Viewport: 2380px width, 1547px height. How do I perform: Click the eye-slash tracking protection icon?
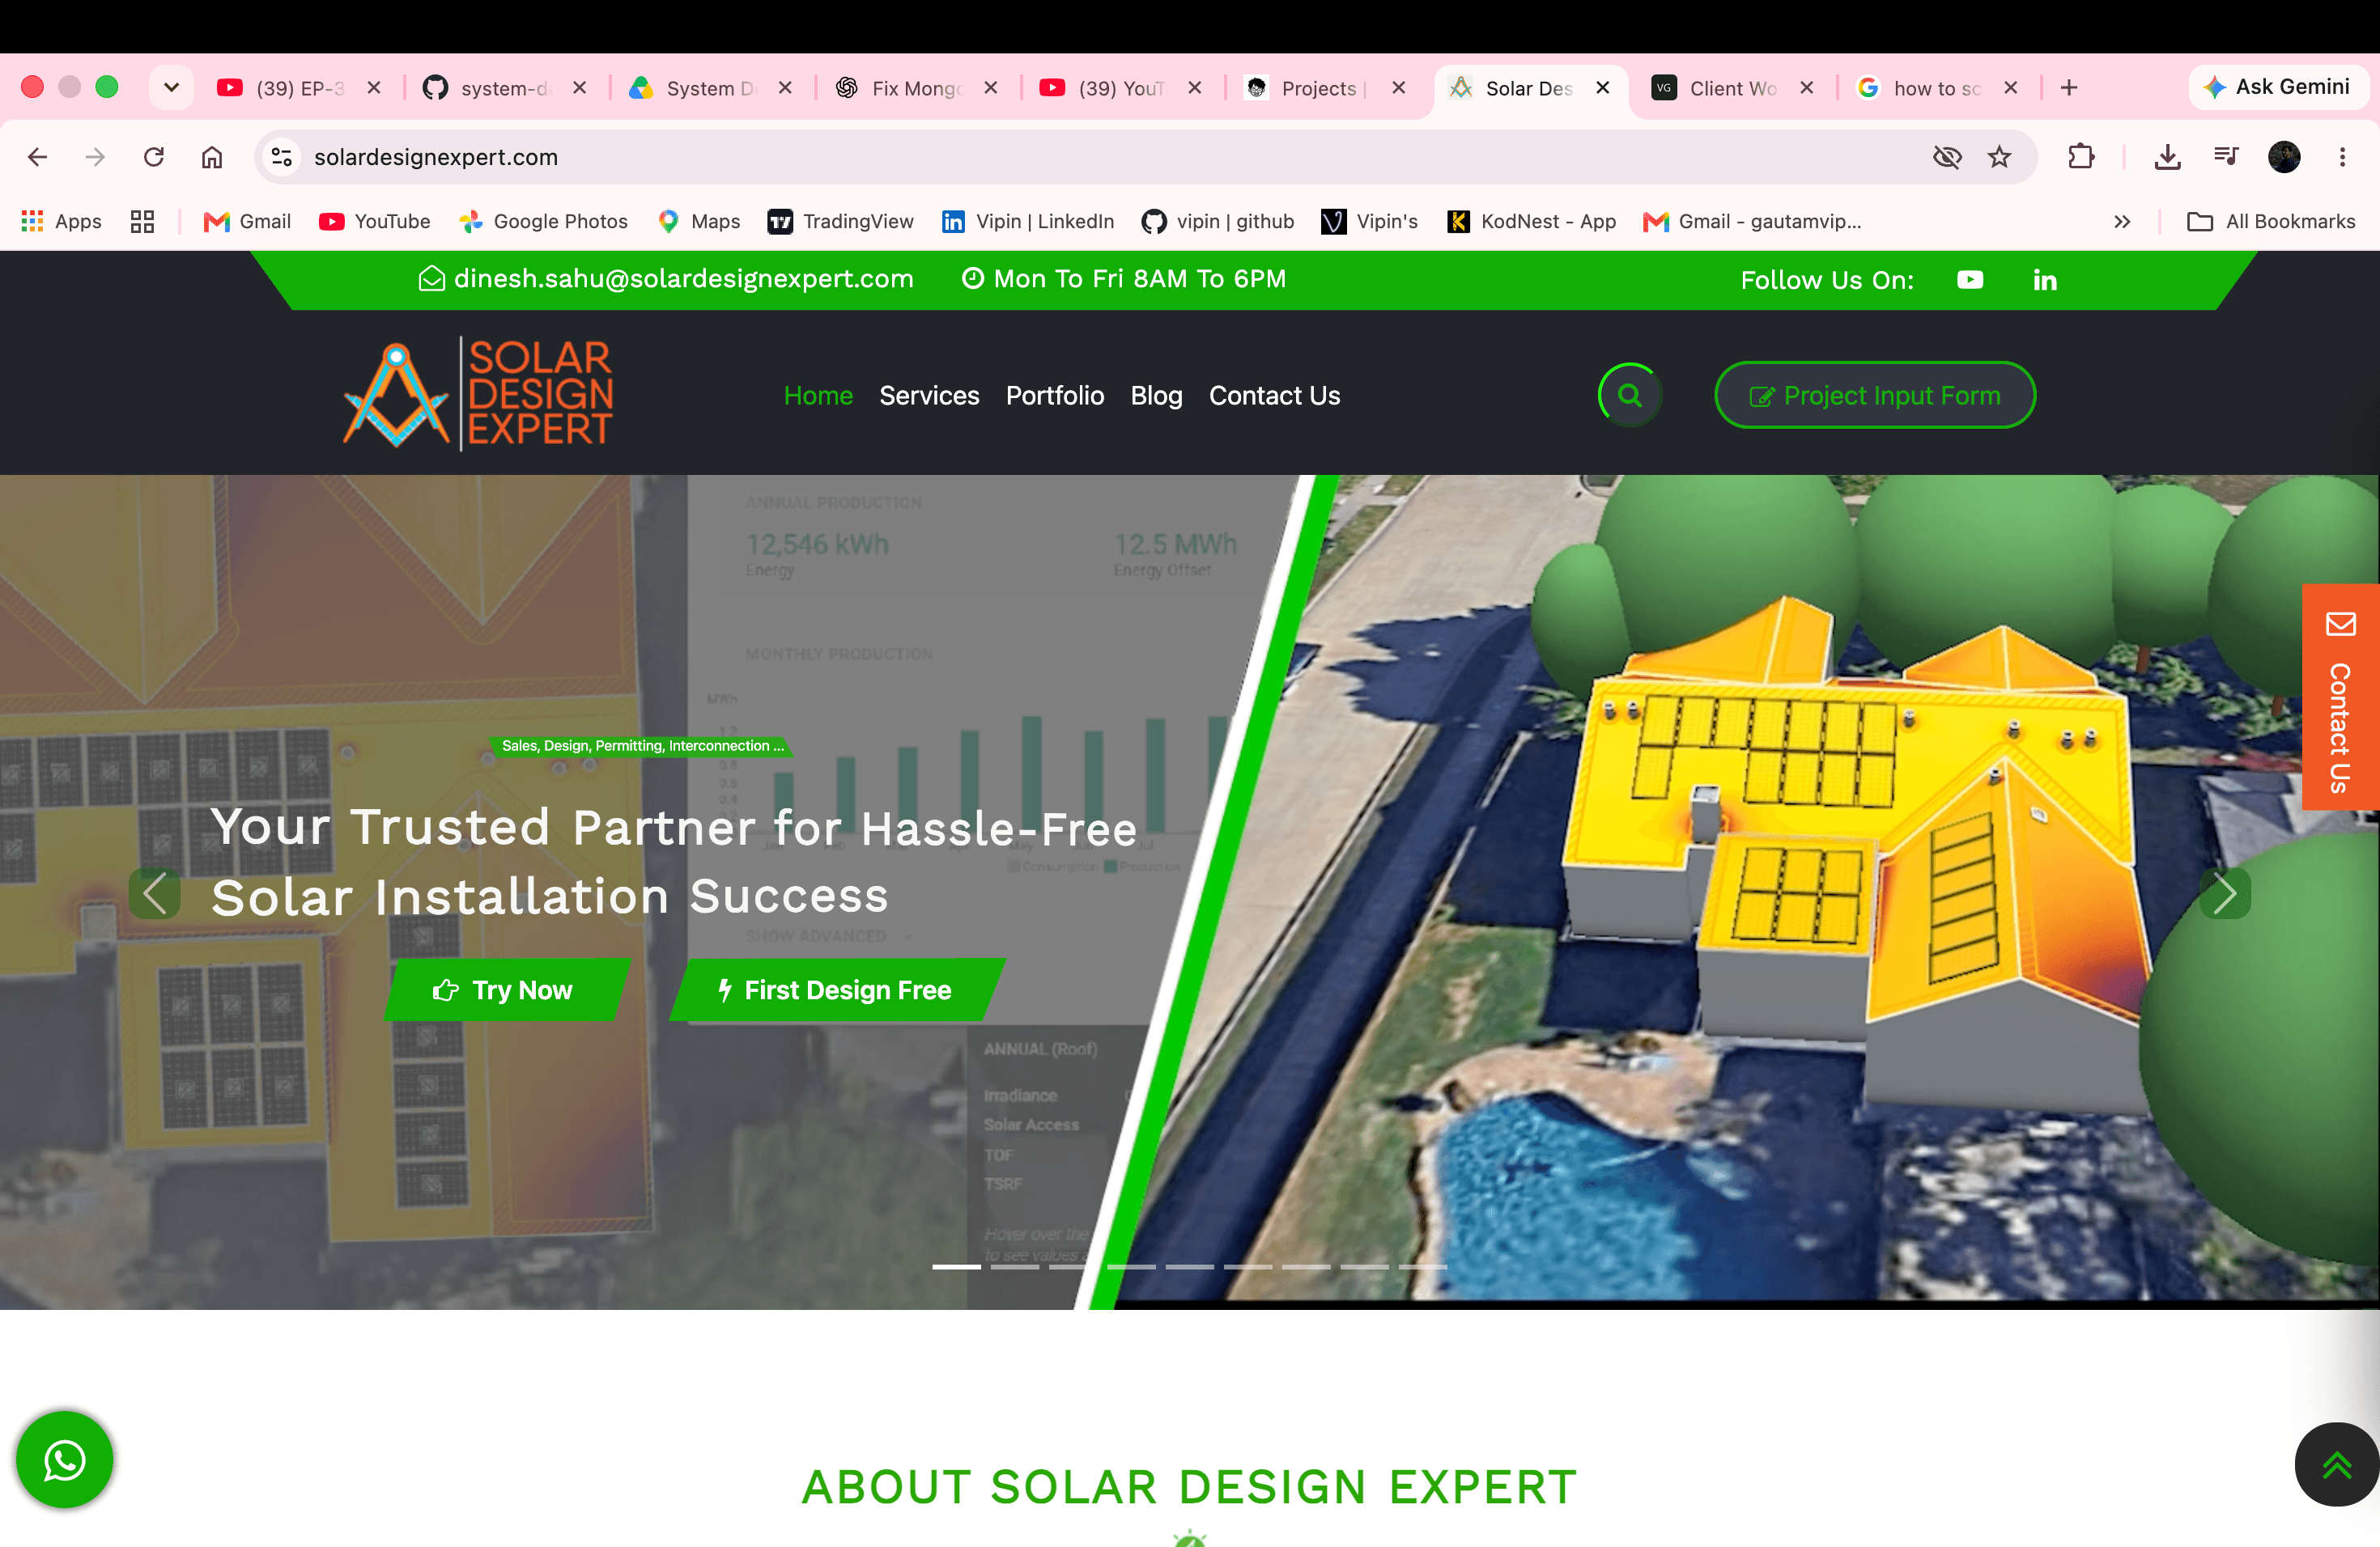click(x=1946, y=157)
